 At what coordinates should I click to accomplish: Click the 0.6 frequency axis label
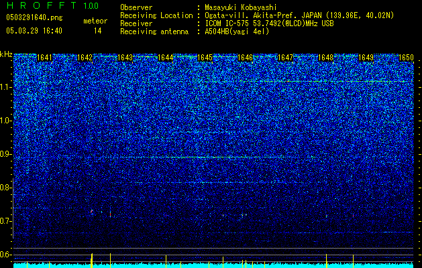pyautogui.click(x=5, y=255)
